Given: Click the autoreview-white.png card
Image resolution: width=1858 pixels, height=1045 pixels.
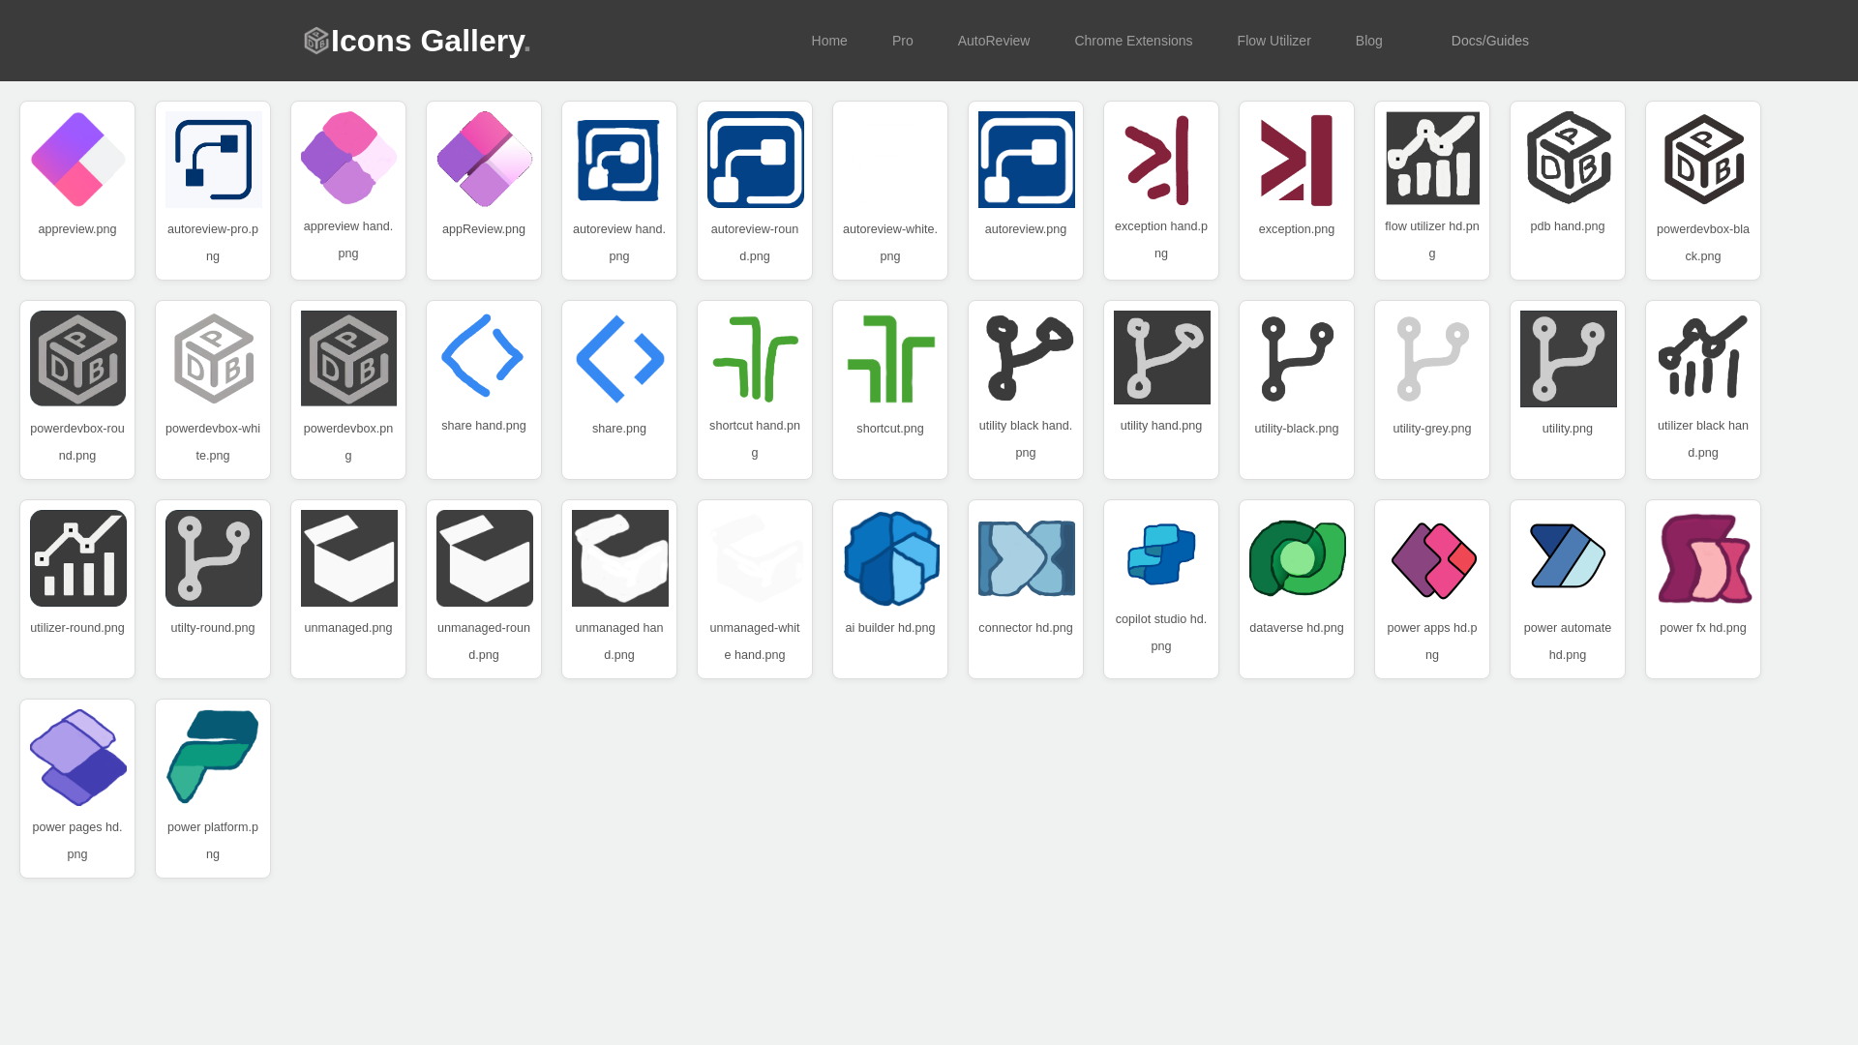Looking at the screenshot, I should pos(890,191).
